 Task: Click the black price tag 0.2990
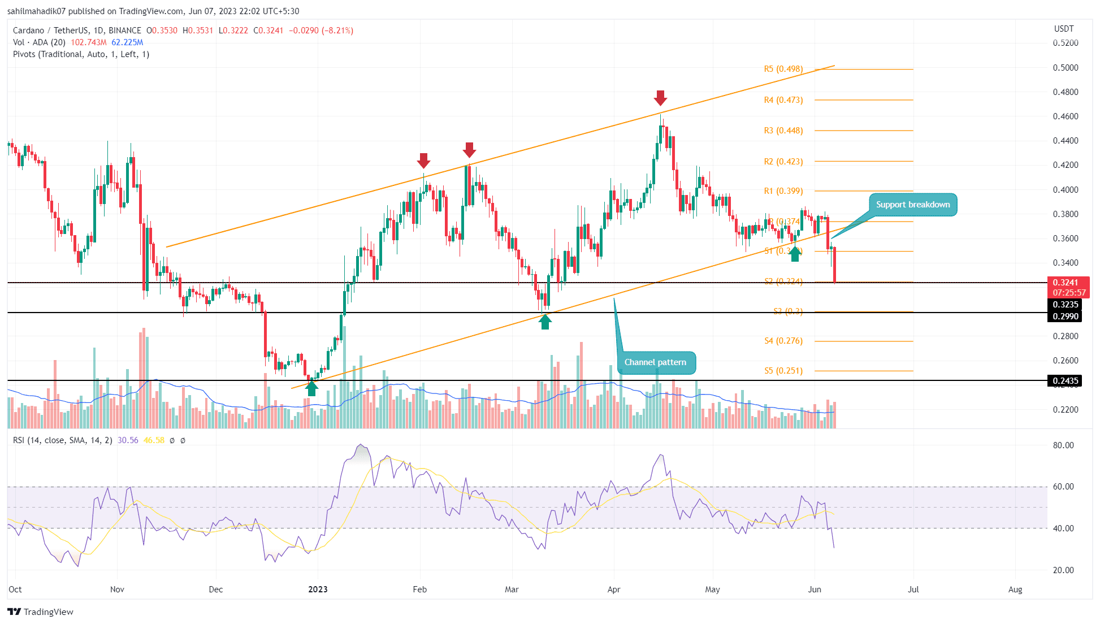(x=1066, y=317)
